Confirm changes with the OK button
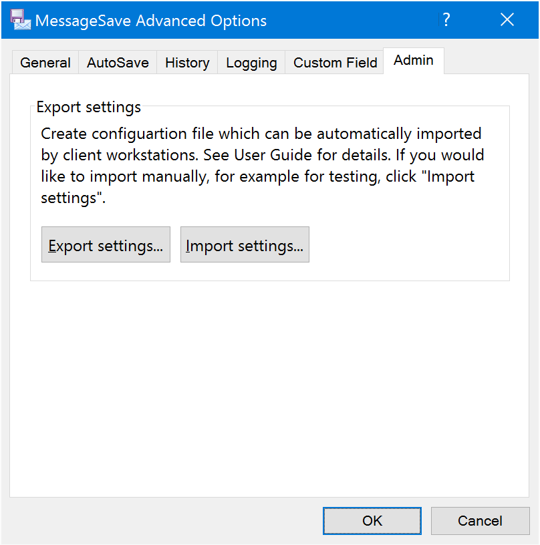The image size is (540, 545). tap(372, 521)
